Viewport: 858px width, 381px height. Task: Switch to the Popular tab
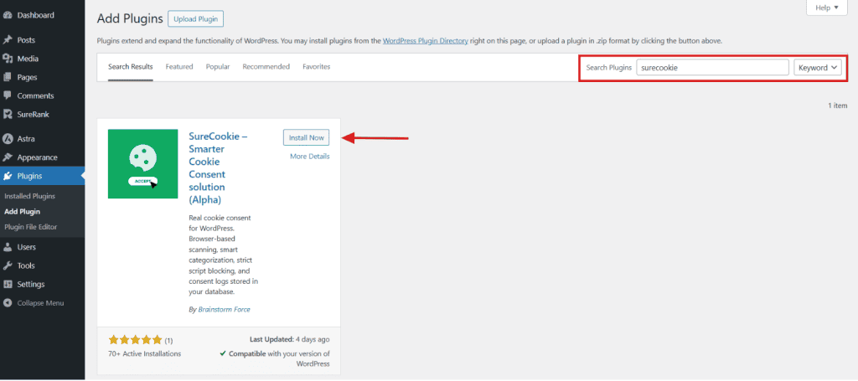click(x=218, y=67)
